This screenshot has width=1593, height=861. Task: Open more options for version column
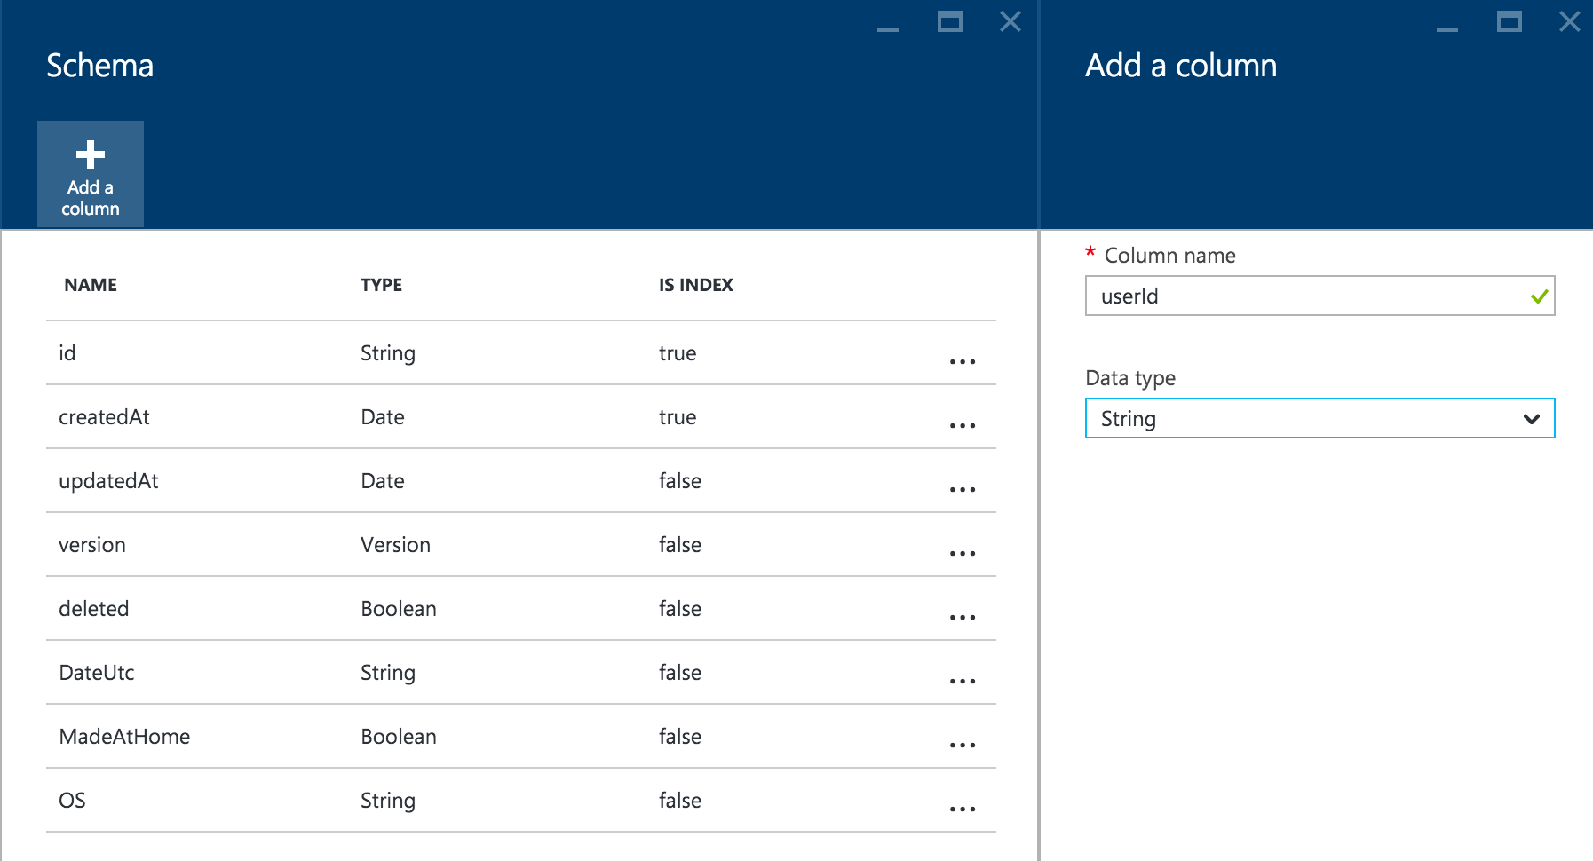click(962, 553)
